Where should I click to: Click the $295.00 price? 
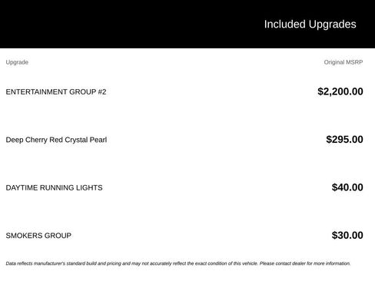(x=344, y=140)
